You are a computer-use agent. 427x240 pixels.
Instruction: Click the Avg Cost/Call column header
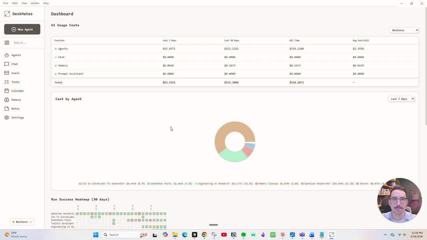tap(361, 40)
